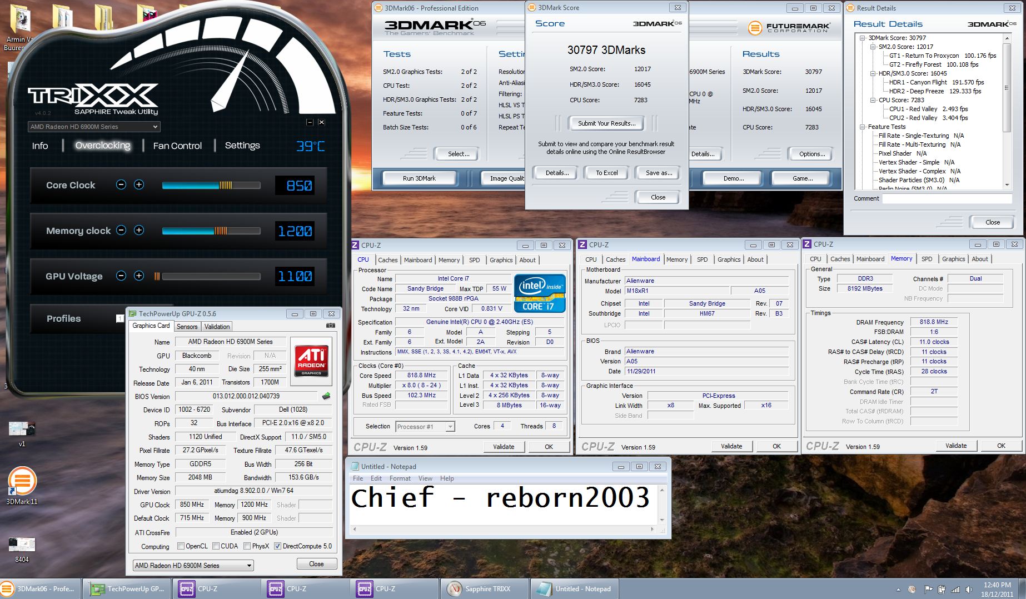The width and height of the screenshot is (1026, 599).
Task: Save the GPU BIOS using the chip icon
Action: point(326,396)
